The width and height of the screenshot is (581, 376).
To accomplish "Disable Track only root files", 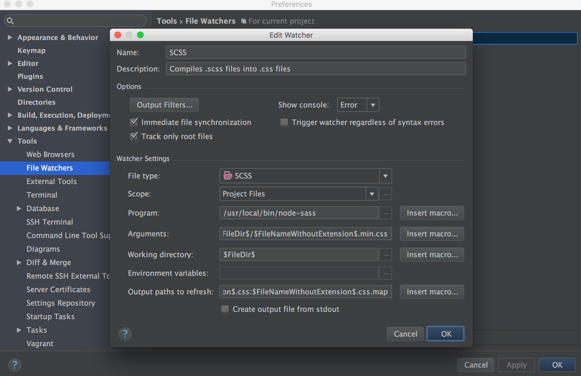I will coord(134,136).
